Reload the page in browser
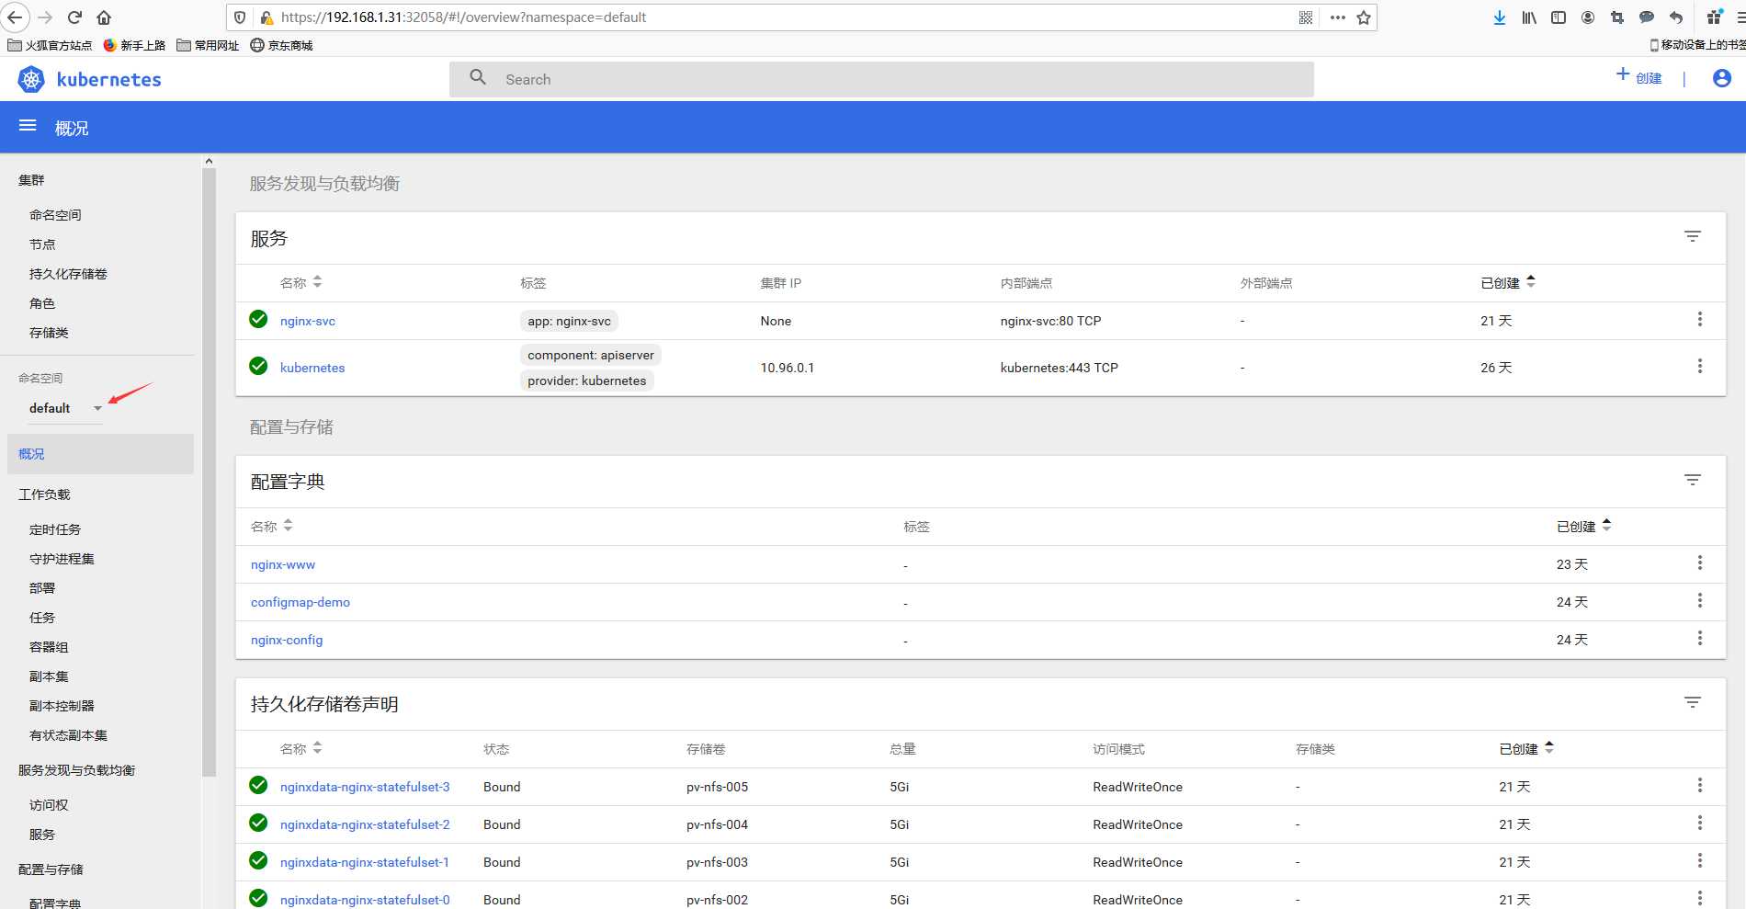1746x909 pixels. pos(74,17)
